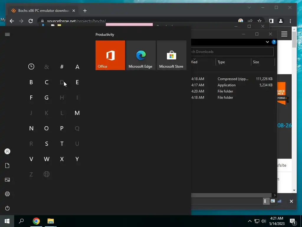Open Chrome tab search chevron
Screen dimensions: 302x227
[249, 7]
